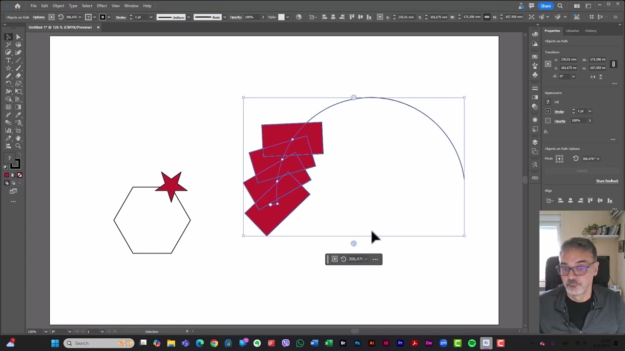Set fill to None swatch
The image size is (625, 351).
point(20,175)
